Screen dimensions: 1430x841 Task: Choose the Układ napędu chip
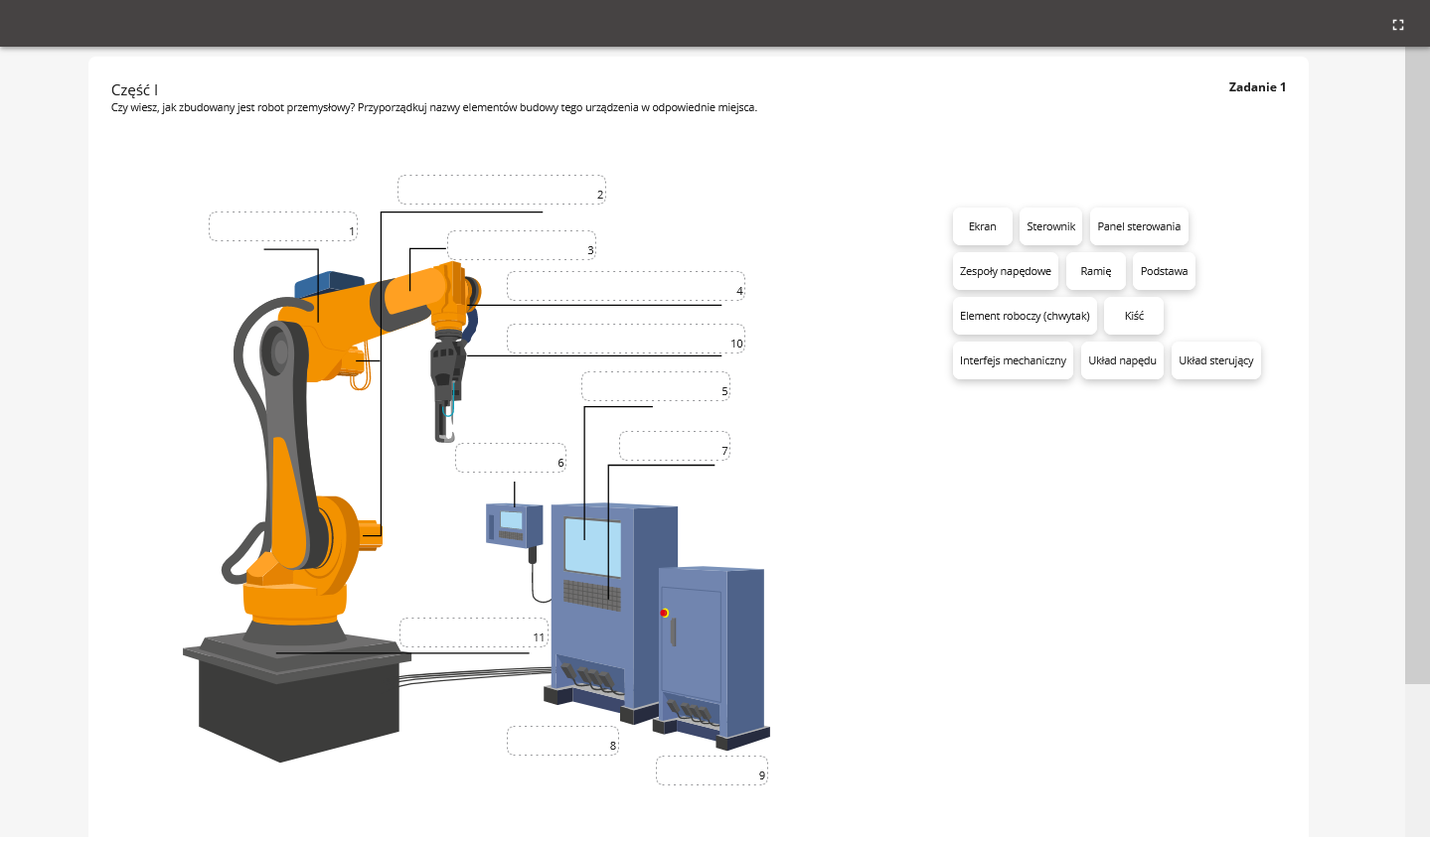click(x=1122, y=360)
